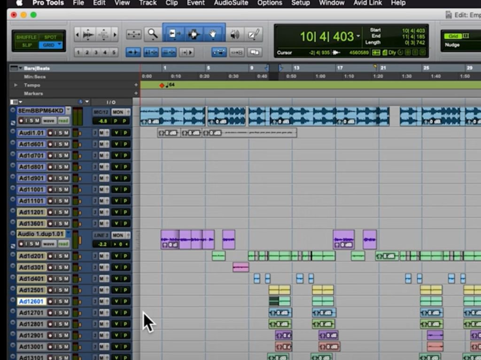This screenshot has width=481, height=360.
Task: Click the Ad13001 track name
Action: tap(31, 347)
